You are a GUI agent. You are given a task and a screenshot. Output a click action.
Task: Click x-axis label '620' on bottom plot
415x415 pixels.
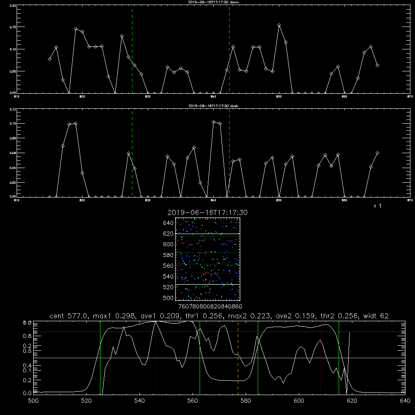click(x=352, y=401)
